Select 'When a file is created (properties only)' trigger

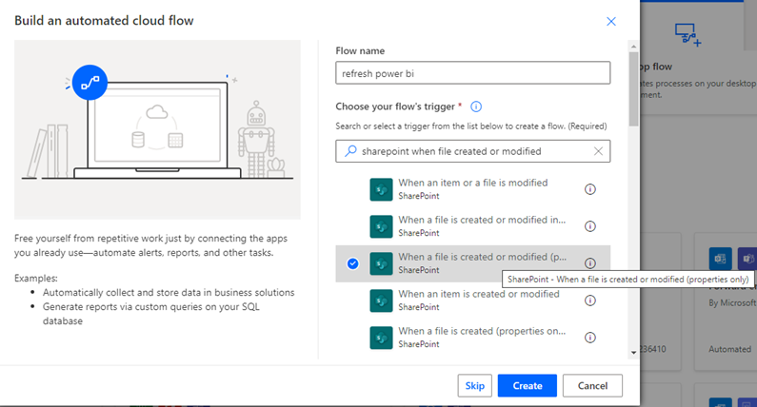(x=478, y=338)
